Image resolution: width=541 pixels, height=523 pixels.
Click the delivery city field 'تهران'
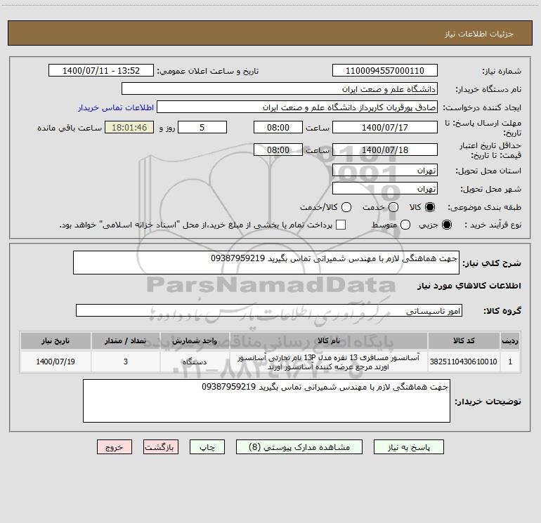coord(385,188)
